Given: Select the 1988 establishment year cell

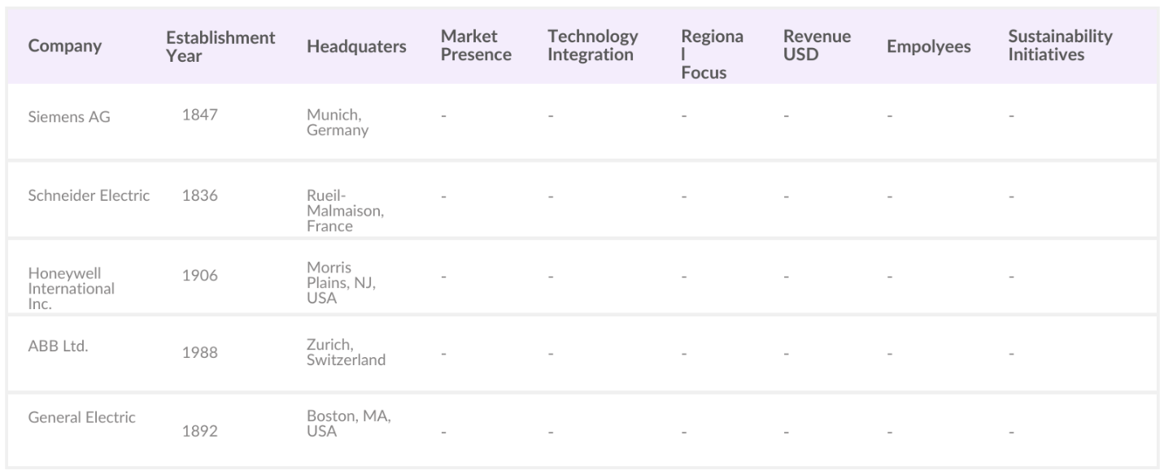Looking at the screenshot, I should 199,354.
